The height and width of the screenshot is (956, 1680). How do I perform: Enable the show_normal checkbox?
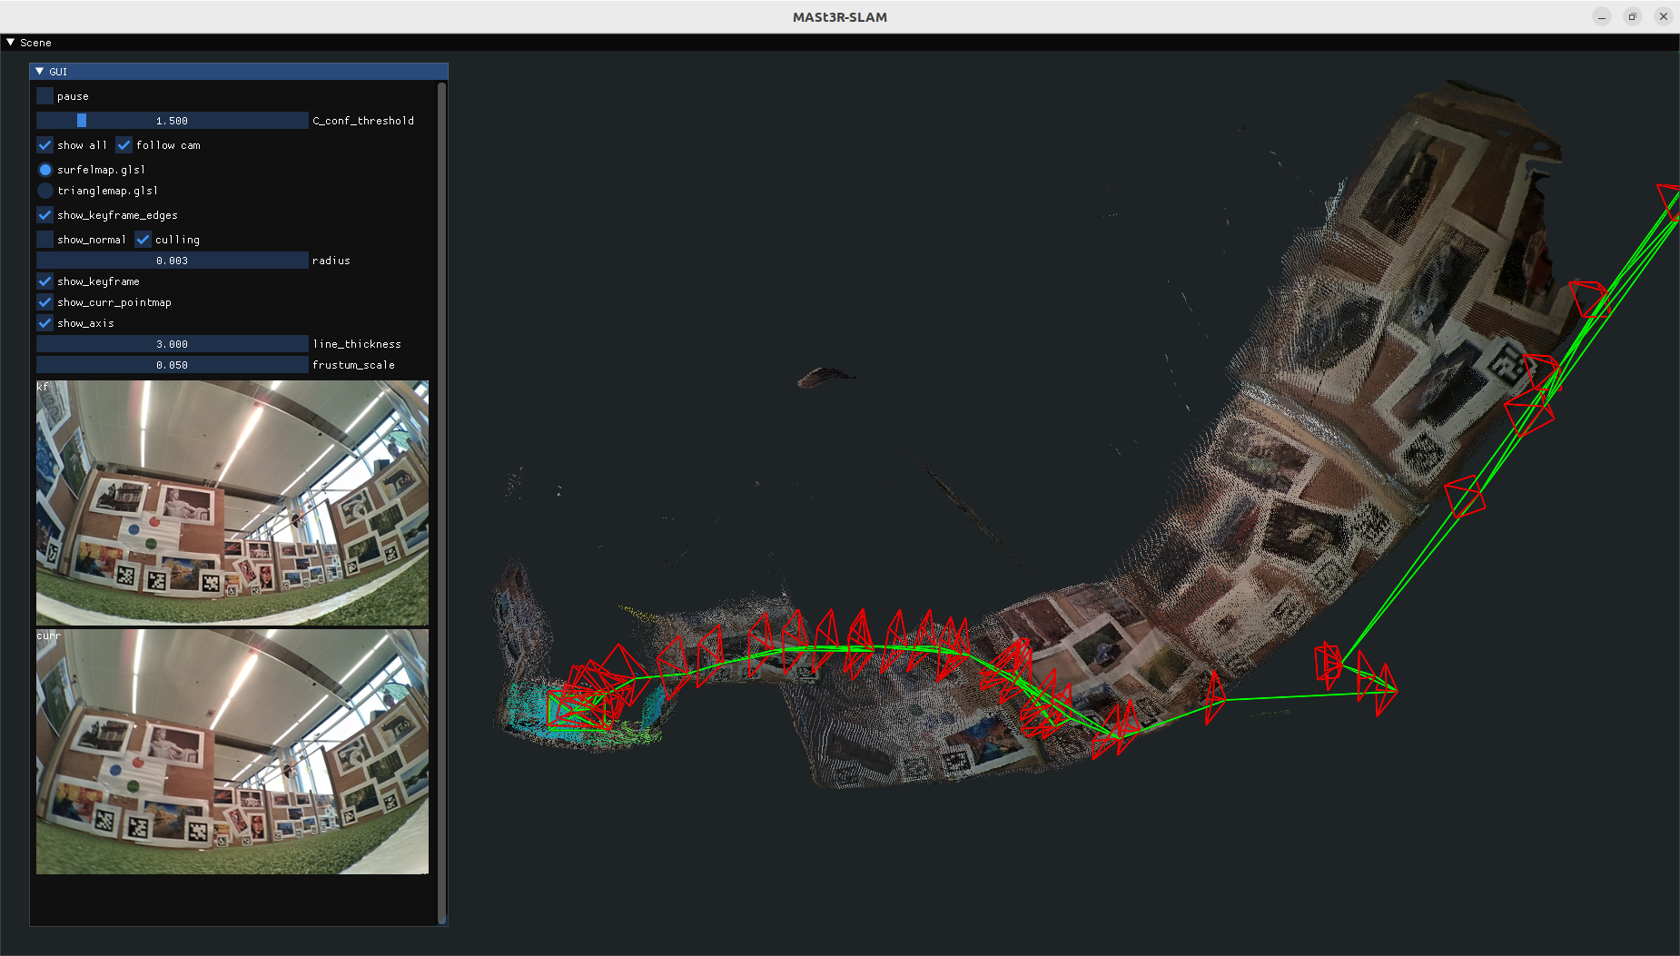tap(44, 240)
